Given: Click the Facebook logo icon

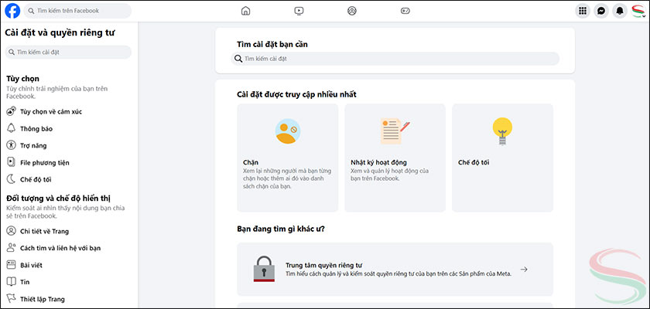Looking at the screenshot, I should pyautogui.click(x=12, y=11).
